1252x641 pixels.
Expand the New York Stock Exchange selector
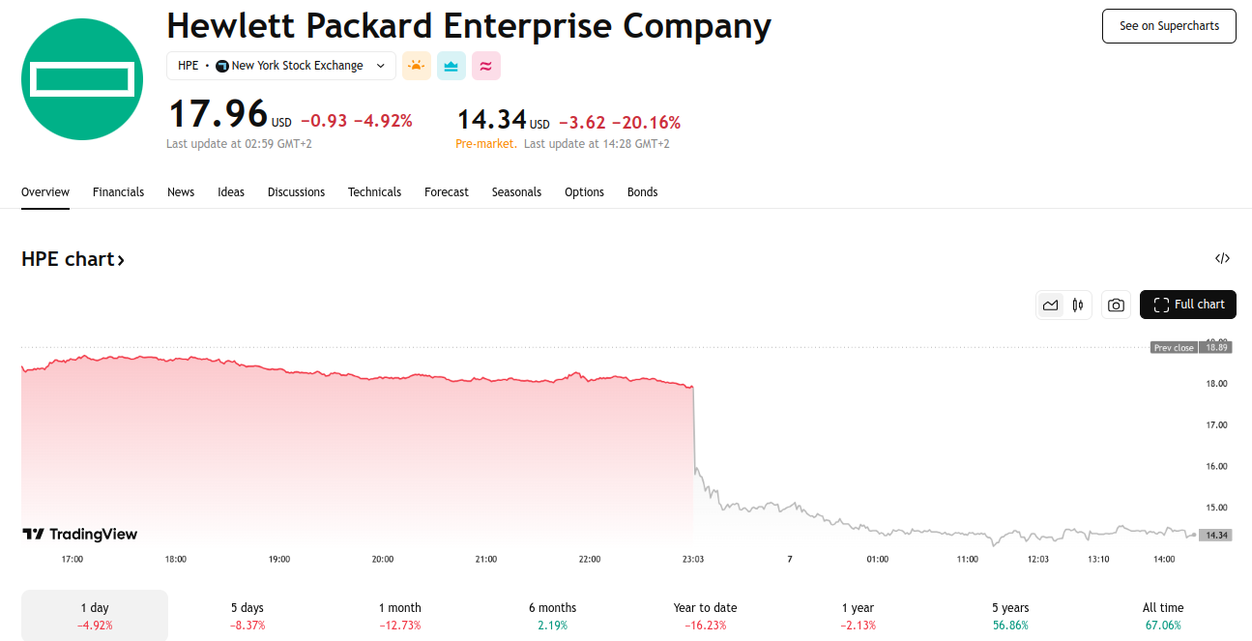point(280,66)
